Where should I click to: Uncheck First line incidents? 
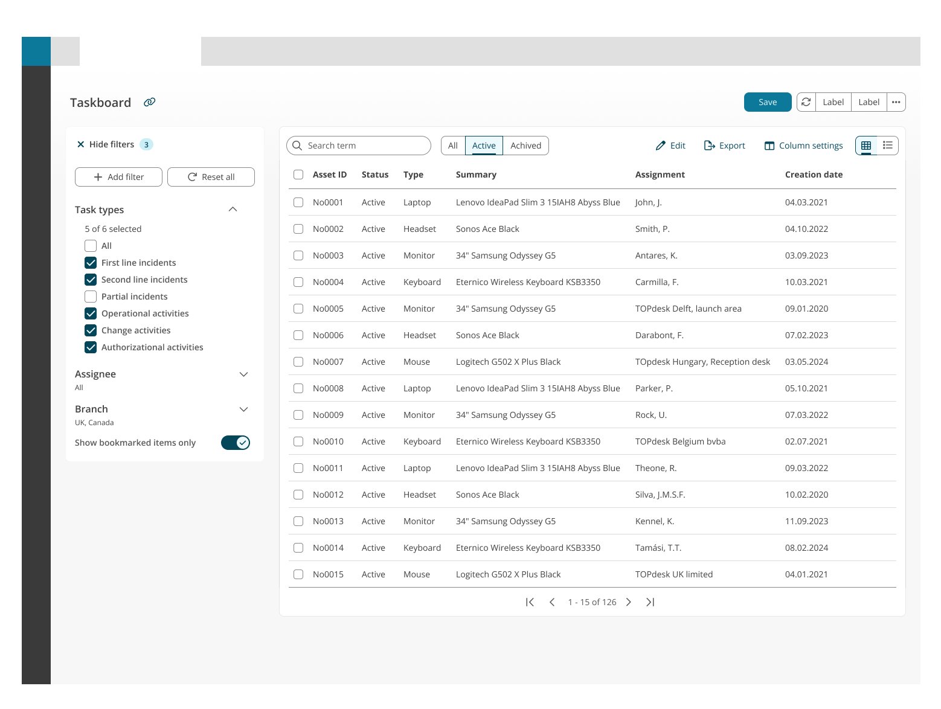91,263
